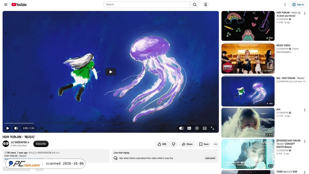Open options menu for 'love you twice' video

pyautogui.click(x=305, y=13)
